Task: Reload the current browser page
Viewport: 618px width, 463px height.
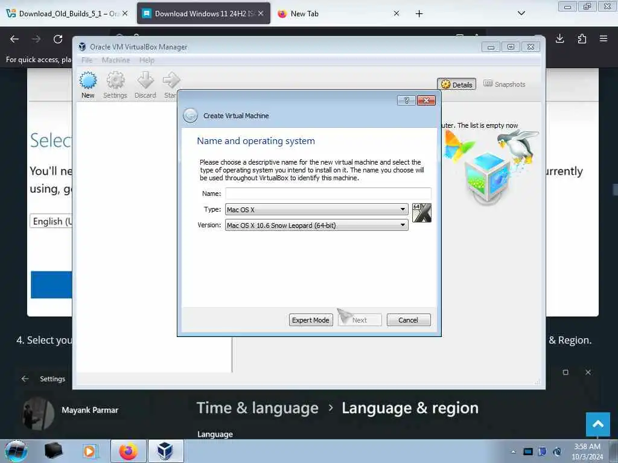Action: click(x=58, y=39)
